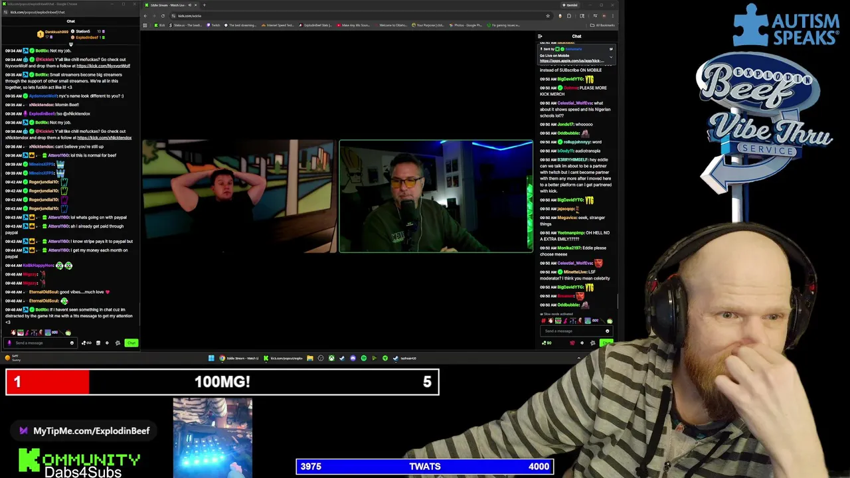Open the Windows Start menu
This screenshot has height=478, width=850.
(x=211, y=358)
